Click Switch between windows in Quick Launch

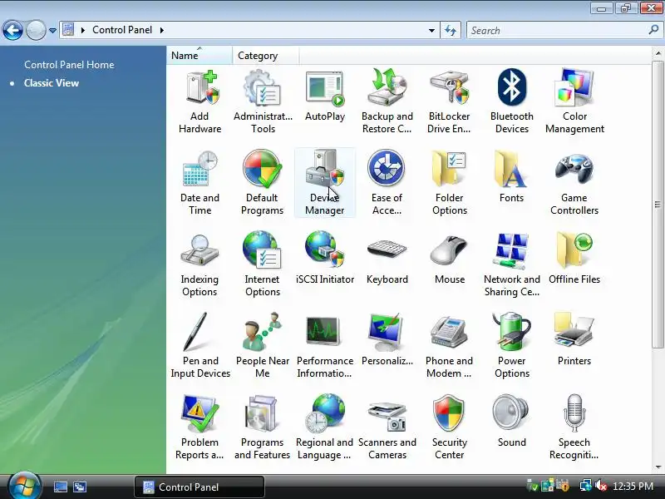coord(80,487)
